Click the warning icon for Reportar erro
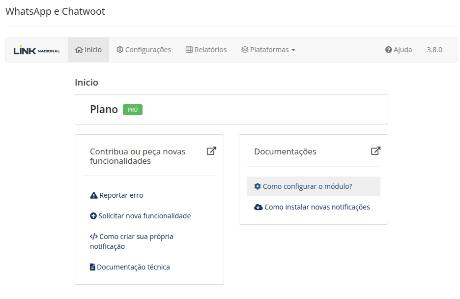 [94, 195]
